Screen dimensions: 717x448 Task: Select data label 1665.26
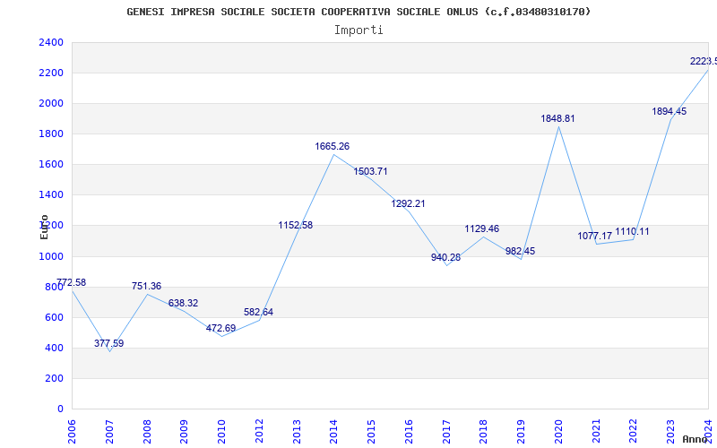point(332,147)
